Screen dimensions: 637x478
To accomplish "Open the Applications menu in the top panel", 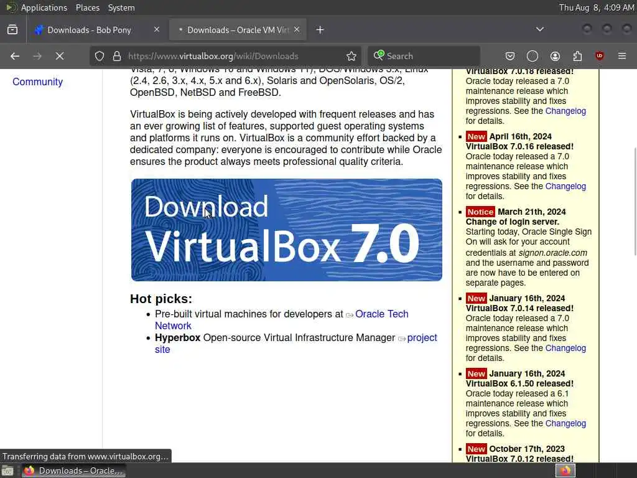I will click(x=44, y=7).
